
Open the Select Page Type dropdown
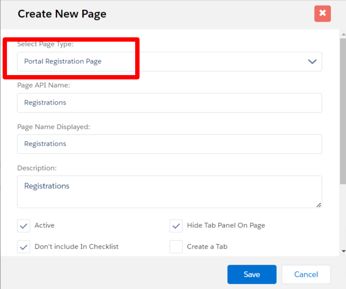tap(170, 62)
